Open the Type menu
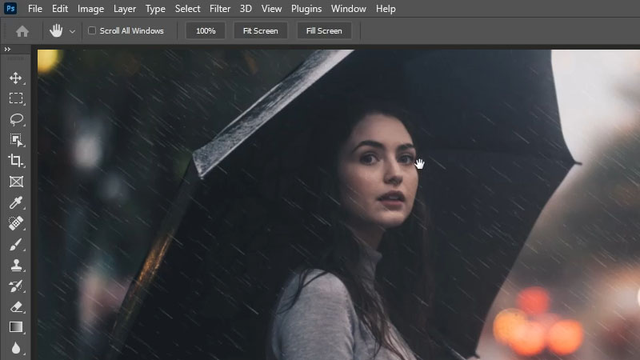 (x=155, y=9)
